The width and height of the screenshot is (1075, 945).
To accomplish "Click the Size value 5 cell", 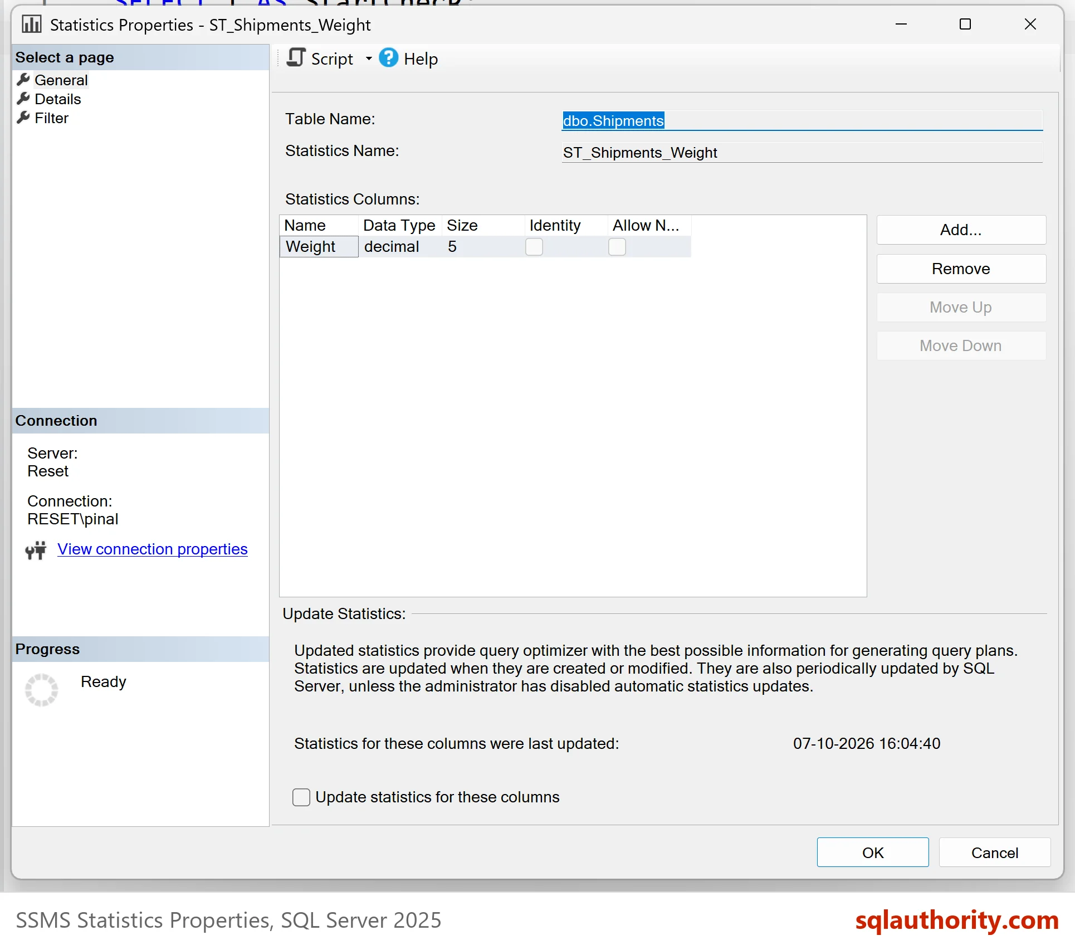I will 483,247.
